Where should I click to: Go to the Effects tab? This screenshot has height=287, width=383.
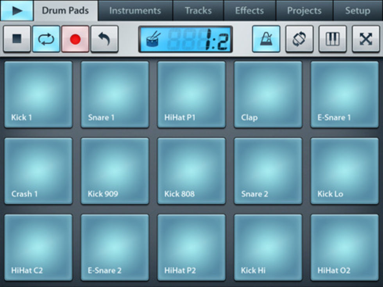tap(250, 11)
